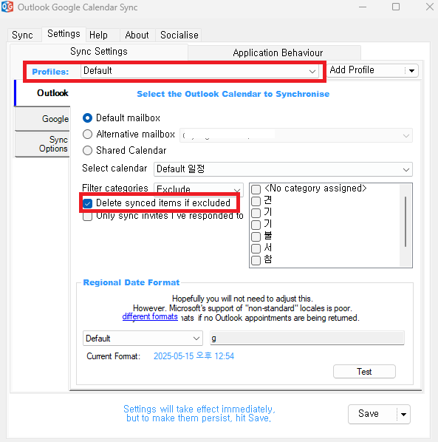Minimize the Outlook Google Calendar Sync window
The height and width of the screenshot is (442, 438).
[363, 7]
